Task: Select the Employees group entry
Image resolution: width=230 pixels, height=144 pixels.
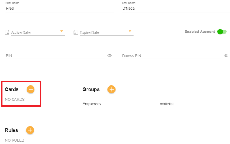Action: (92, 104)
